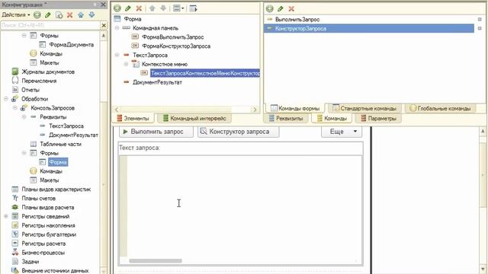Image resolution: width=488 pixels, height=274 pixels.
Task: Expand the Регистры сведений tree node
Action: 6,216
